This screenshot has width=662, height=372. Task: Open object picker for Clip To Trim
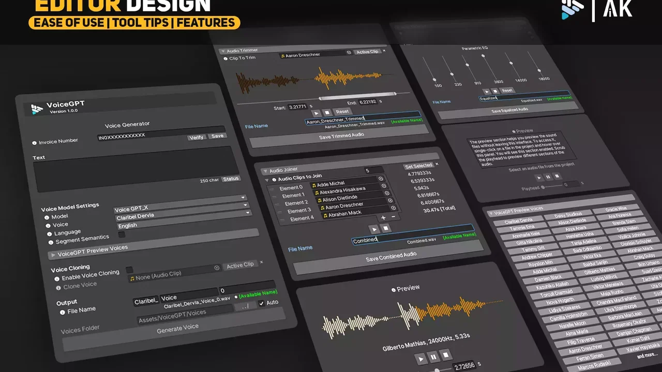click(x=349, y=52)
